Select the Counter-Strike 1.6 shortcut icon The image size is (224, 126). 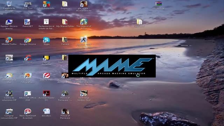[84, 40]
